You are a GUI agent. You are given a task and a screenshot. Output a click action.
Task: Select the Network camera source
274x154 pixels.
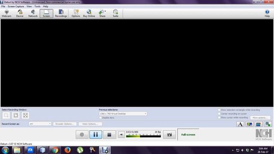click(33, 13)
